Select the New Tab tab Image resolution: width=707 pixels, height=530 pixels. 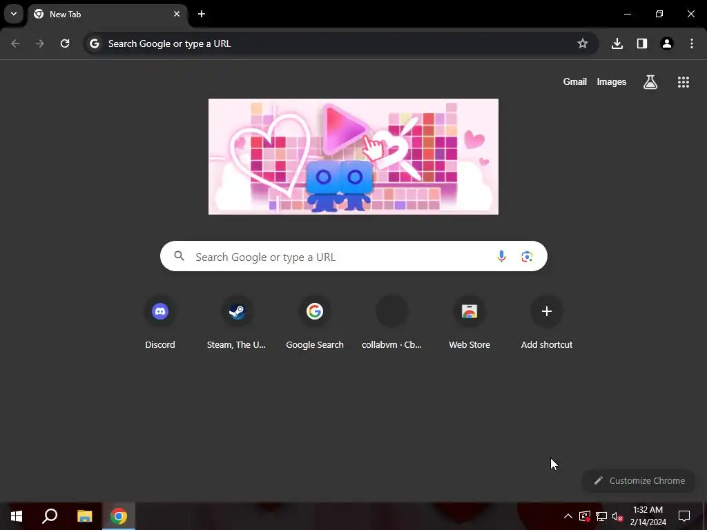107,14
